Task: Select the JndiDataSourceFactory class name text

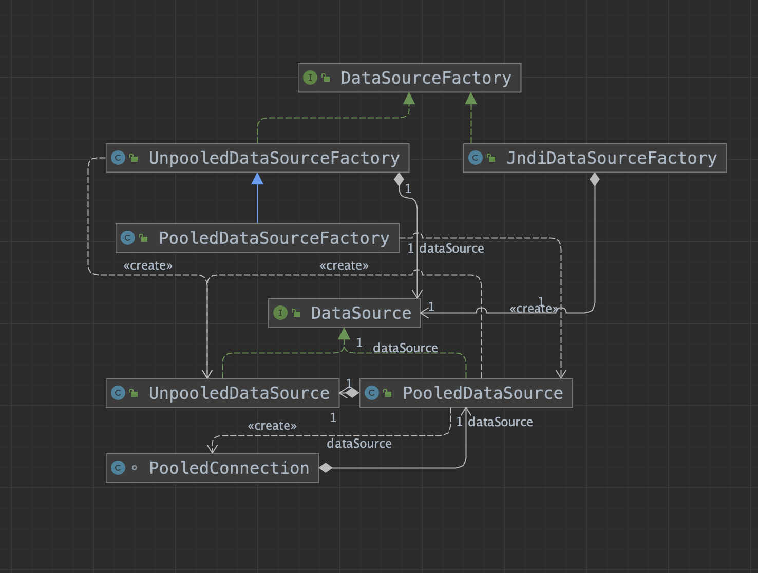Action: [611, 158]
